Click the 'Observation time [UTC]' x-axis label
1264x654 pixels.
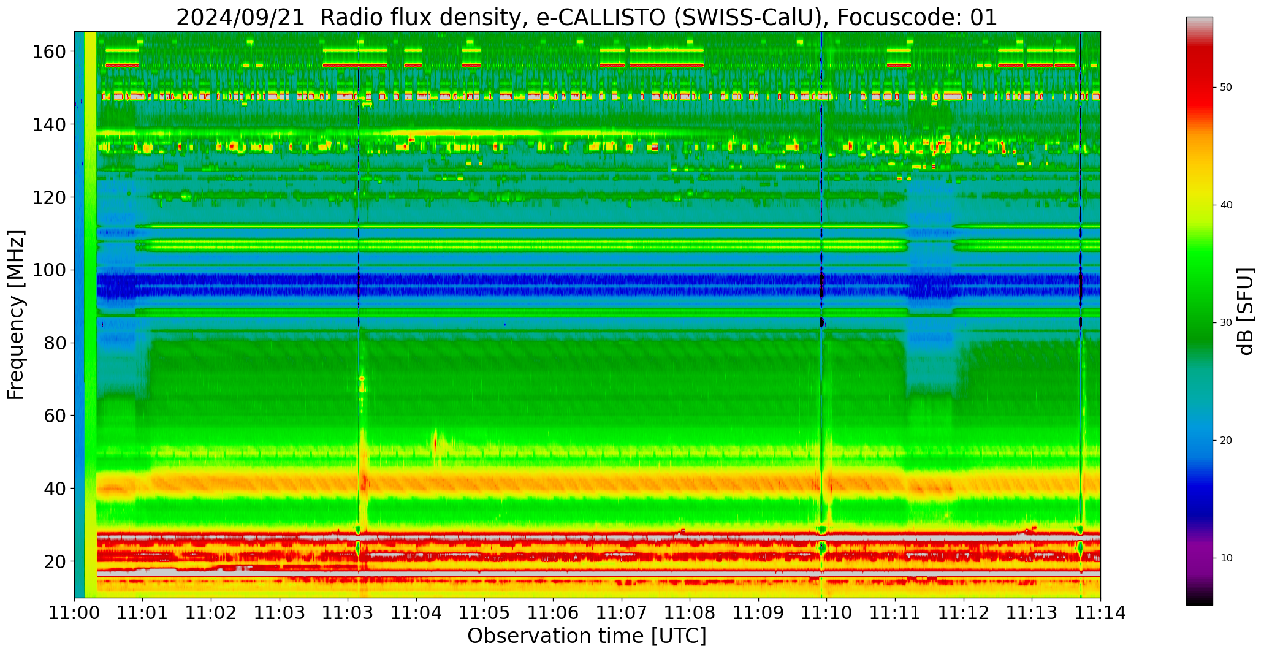587,636
